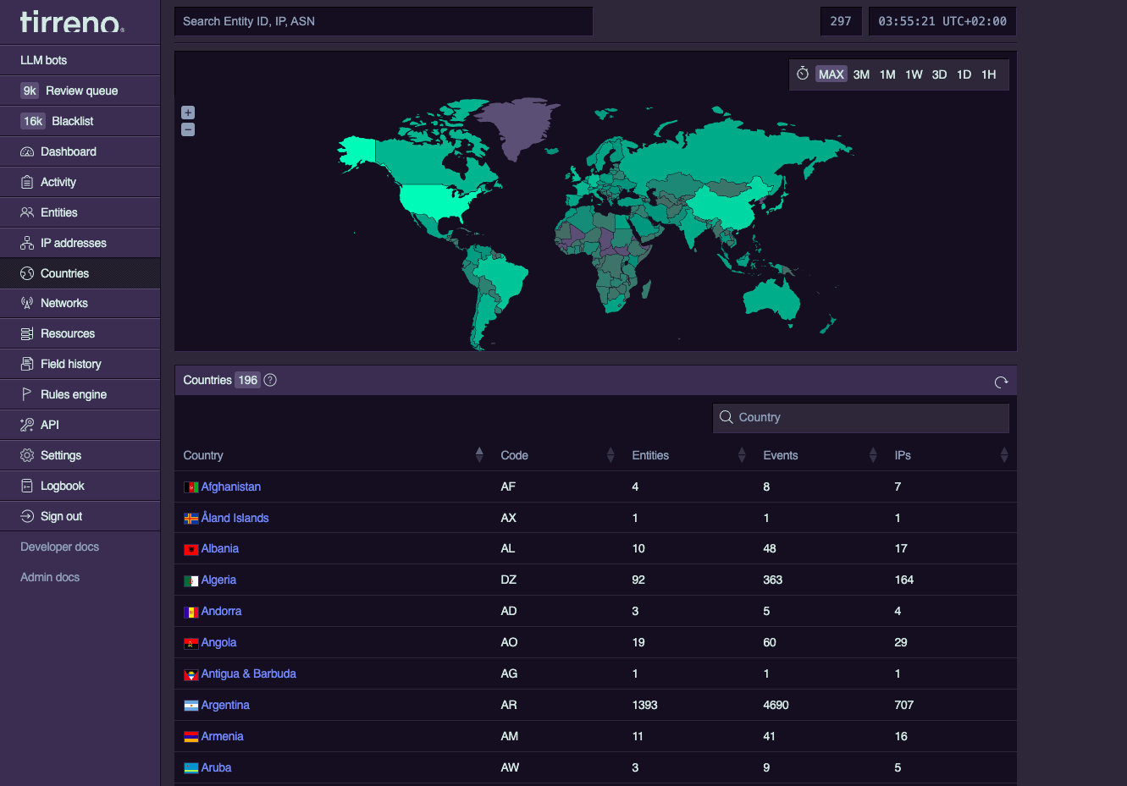This screenshot has width=1127, height=786.
Task: Open the LLM bots menu item
Action: click(80, 60)
